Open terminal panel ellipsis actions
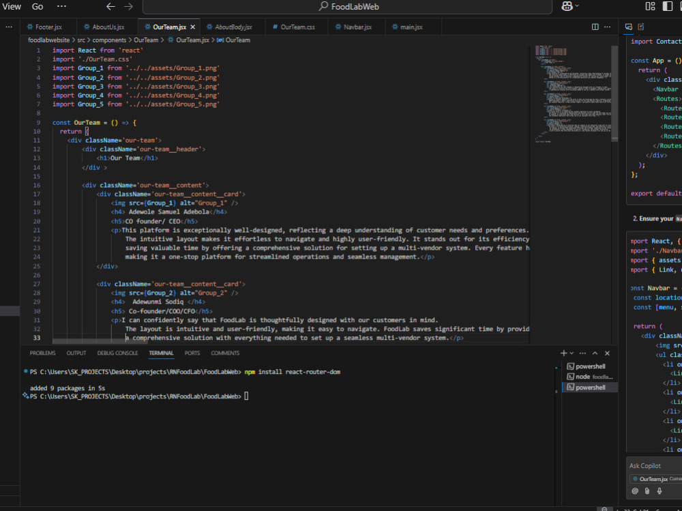Screen dimensions: 682x511 click(x=583, y=353)
